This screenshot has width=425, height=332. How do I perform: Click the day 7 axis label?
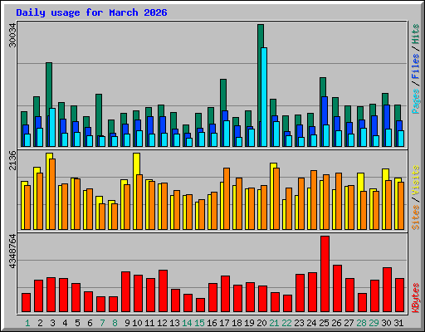pyautogui.click(x=102, y=323)
